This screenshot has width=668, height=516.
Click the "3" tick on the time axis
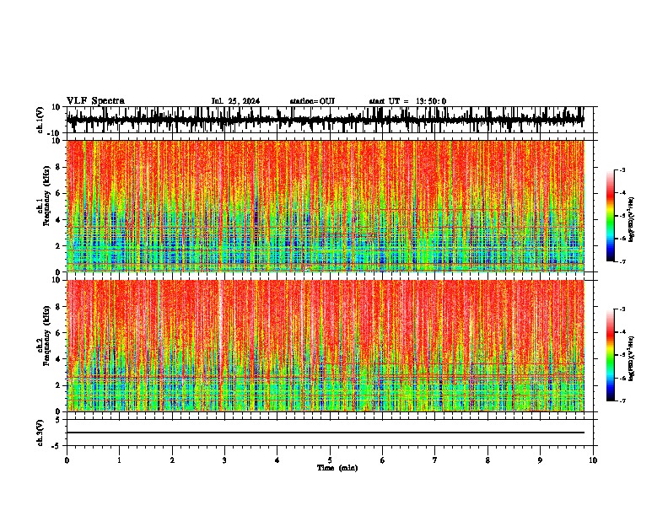coord(224,460)
